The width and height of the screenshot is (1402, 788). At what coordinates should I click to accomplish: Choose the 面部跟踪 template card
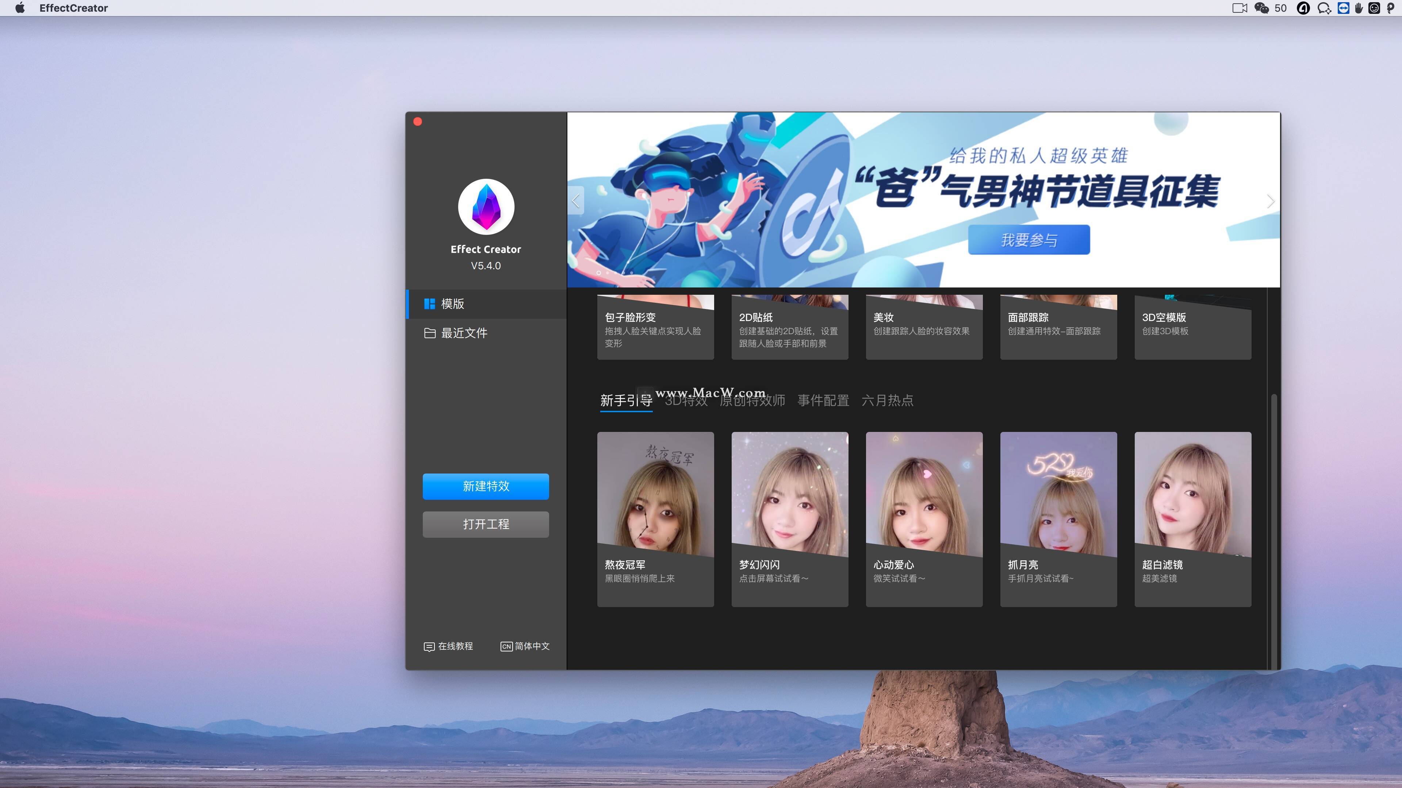tap(1058, 327)
